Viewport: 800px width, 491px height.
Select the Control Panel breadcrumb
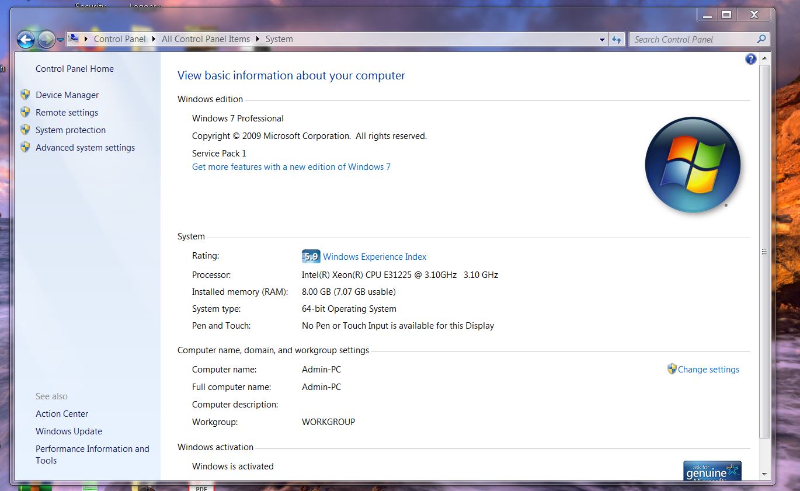120,39
